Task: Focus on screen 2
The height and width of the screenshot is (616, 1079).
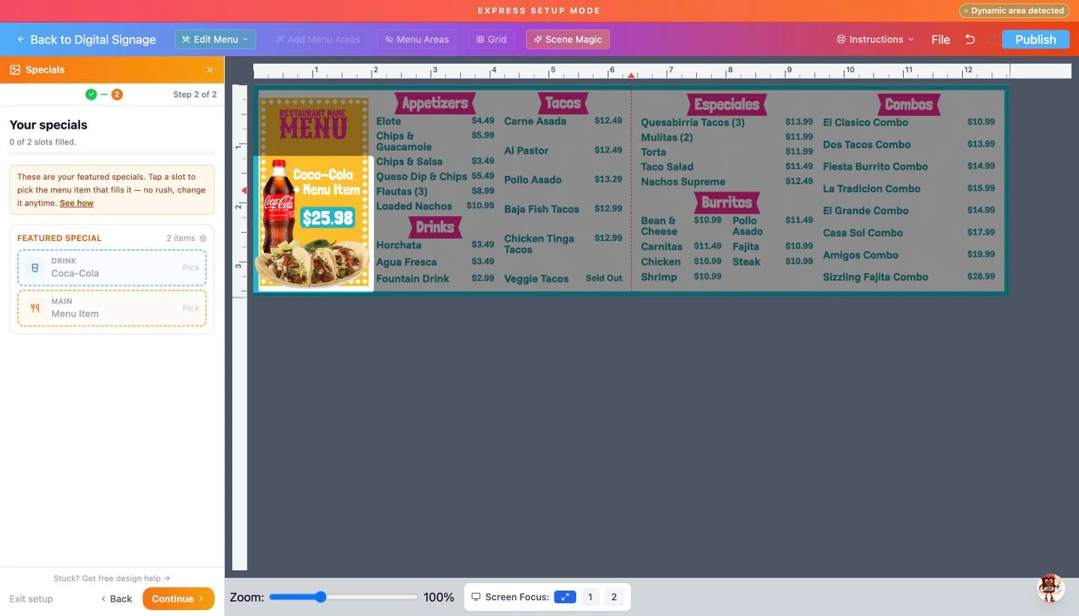Action: 614,597
